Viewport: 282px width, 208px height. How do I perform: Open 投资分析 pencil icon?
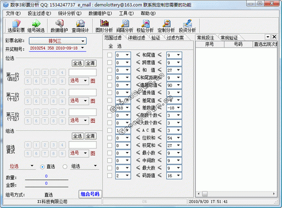(x=187, y=26)
